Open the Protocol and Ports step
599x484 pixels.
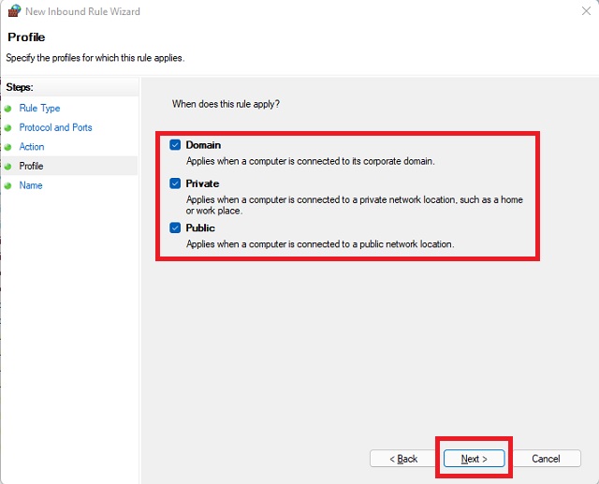[x=55, y=127]
